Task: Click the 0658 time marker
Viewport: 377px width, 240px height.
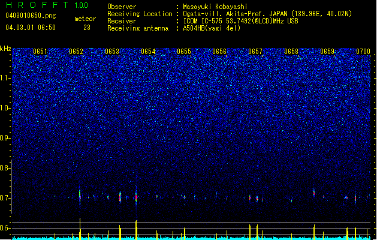Action: click(x=291, y=52)
